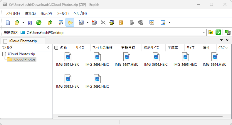Click the viewer settings window icon
The height and width of the screenshot is (125, 232).
point(152,22)
